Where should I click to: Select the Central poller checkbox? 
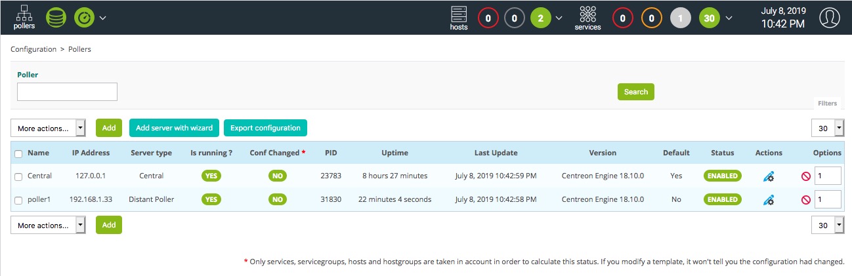tap(18, 176)
